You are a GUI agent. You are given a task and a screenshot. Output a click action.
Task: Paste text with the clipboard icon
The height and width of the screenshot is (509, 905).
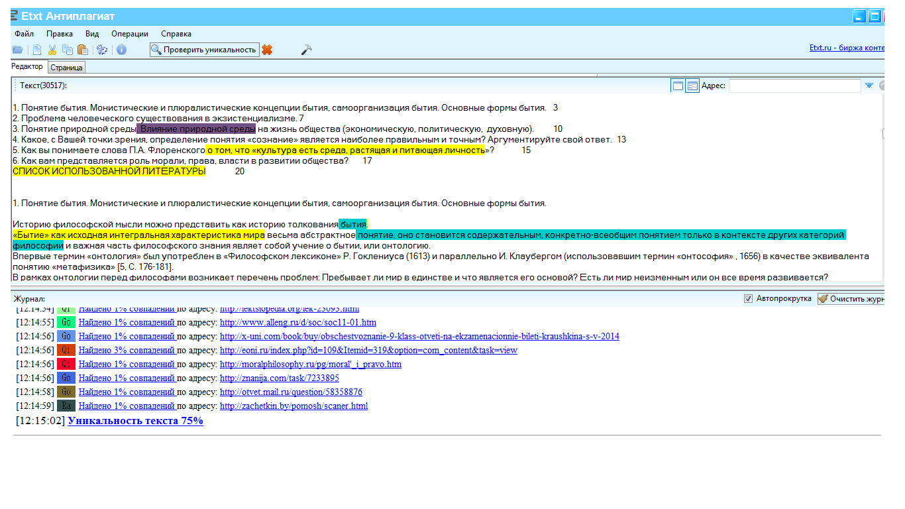coord(83,50)
